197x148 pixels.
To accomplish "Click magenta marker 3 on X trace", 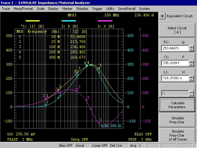I will (x=77, y=90).
